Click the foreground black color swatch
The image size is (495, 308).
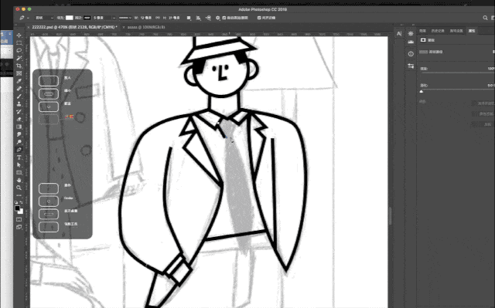pyautogui.click(x=17, y=208)
